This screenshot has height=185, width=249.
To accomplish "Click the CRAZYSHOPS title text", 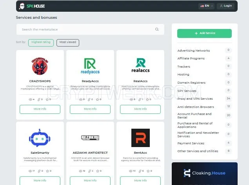I will point(40,81).
